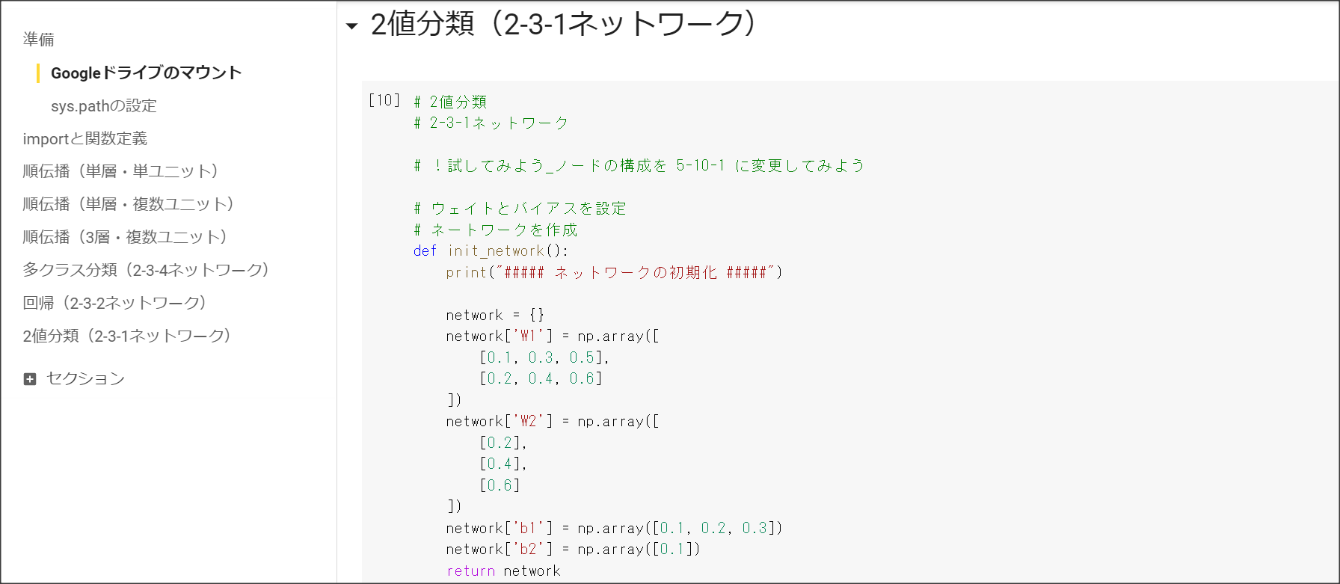1340x584 pixels.
Task: Go to sys.pathの設定 entry
Action: 104,105
